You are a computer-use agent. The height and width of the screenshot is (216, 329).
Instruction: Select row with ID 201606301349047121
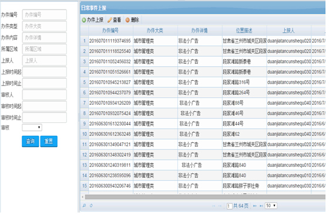(203, 145)
